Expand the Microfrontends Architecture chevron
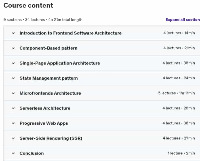Viewport: 200px width, 161px height. coord(13,93)
